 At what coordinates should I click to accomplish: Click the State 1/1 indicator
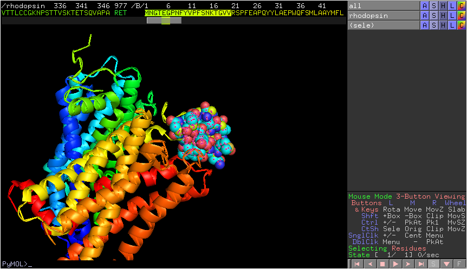393,255
